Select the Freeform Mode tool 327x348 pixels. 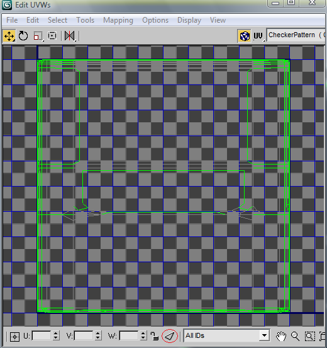[x=52, y=35]
